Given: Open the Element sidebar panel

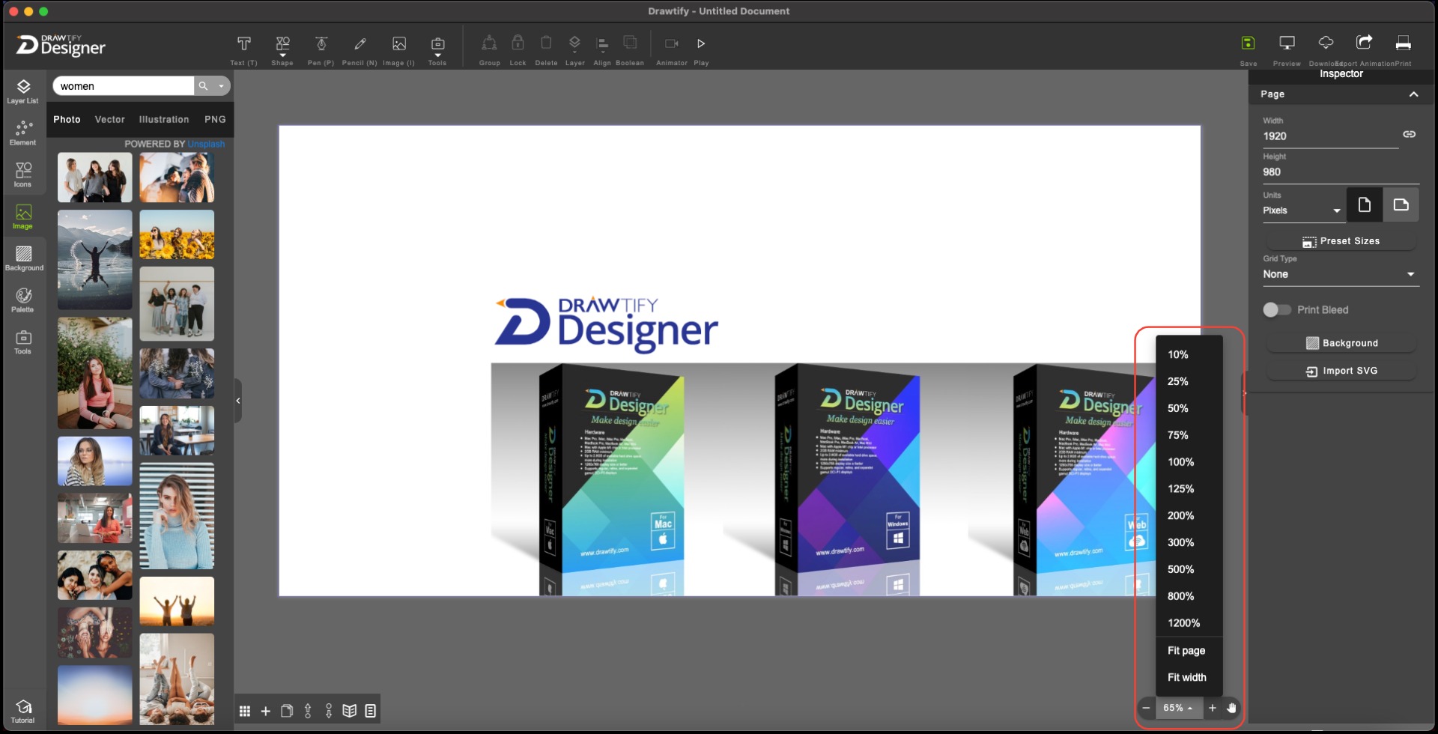Looking at the screenshot, I should point(23,133).
